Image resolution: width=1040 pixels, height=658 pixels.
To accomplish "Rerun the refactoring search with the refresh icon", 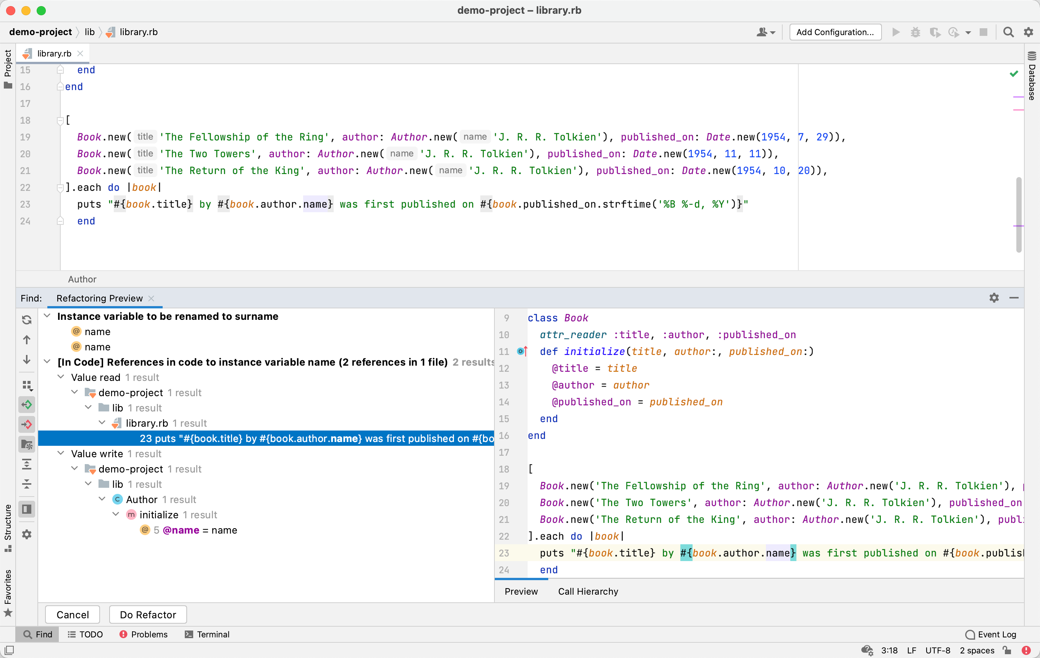I will tap(27, 319).
